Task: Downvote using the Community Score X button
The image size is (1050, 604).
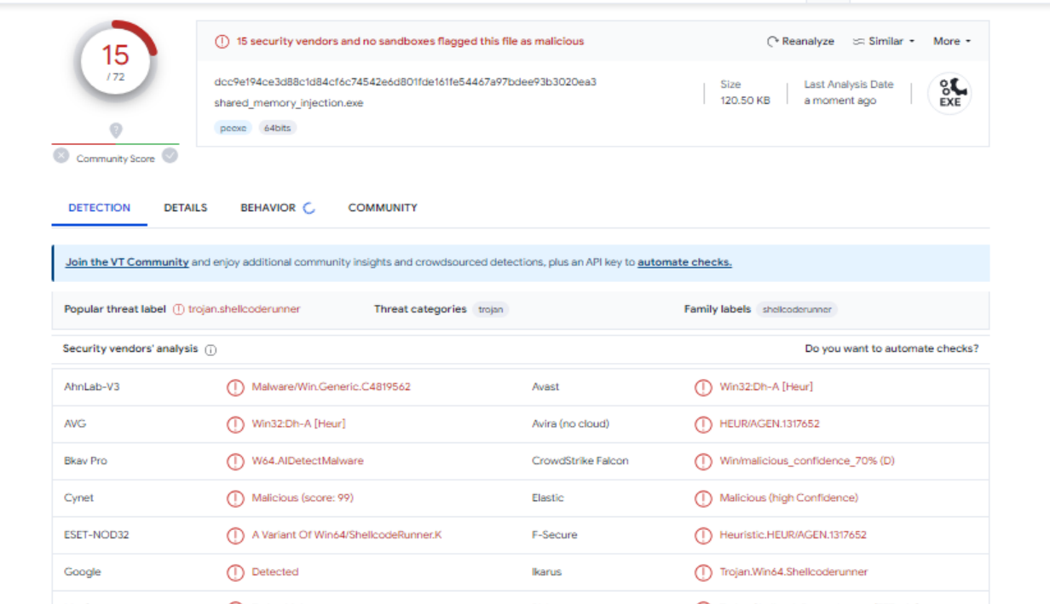Action: pyautogui.click(x=61, y=156)
